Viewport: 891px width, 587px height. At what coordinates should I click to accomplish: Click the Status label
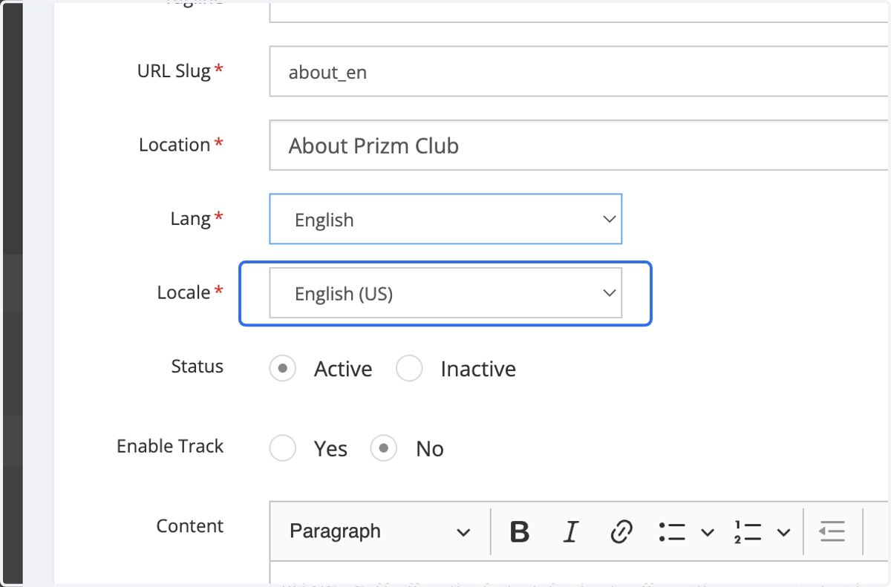198,367
